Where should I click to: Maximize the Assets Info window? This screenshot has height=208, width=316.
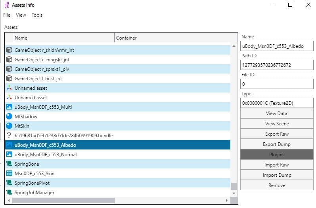pos(290,5)
